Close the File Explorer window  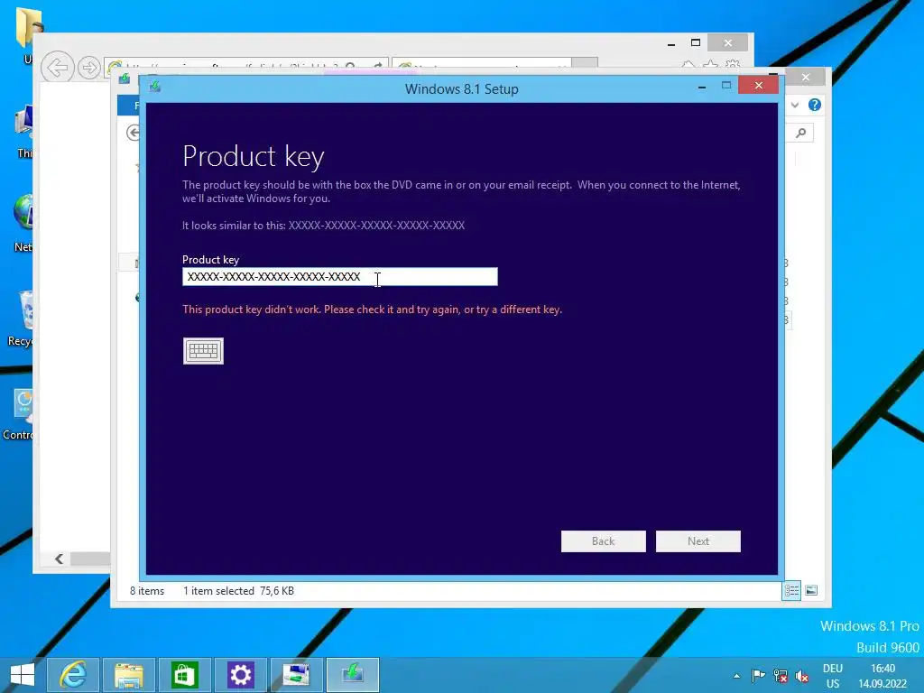pyautogui.click(x=806, y=78)
